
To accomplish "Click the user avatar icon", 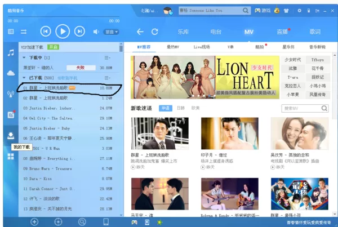I will pyautogui.click(x=168, y=11).
